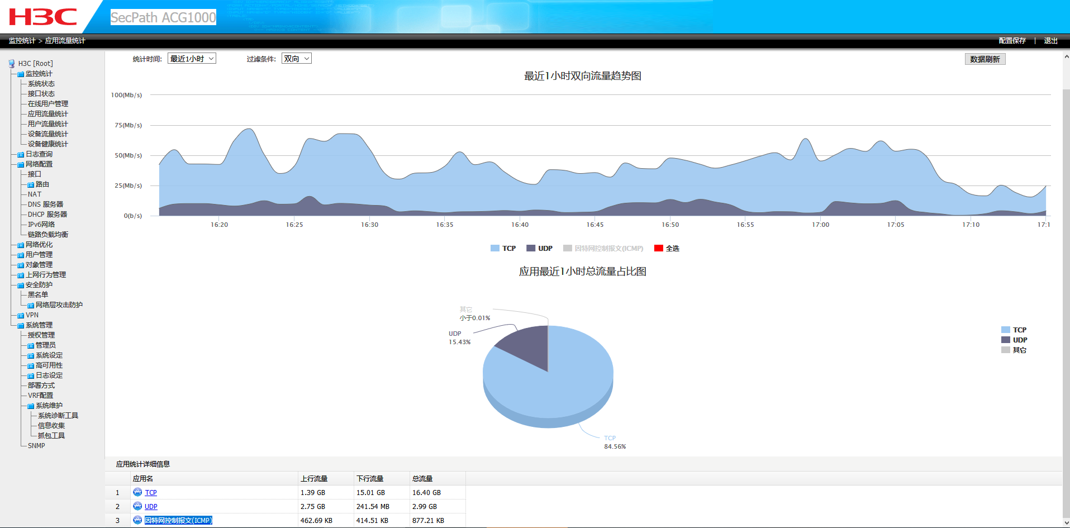Screen dimensions: 1070x528
Task: Open the 统计时间 dropdown
Action: [192, 59]
